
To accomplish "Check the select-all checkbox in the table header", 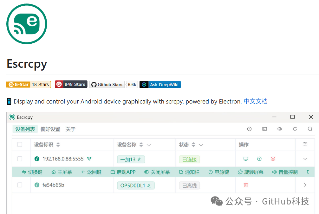I will (21, 144).
